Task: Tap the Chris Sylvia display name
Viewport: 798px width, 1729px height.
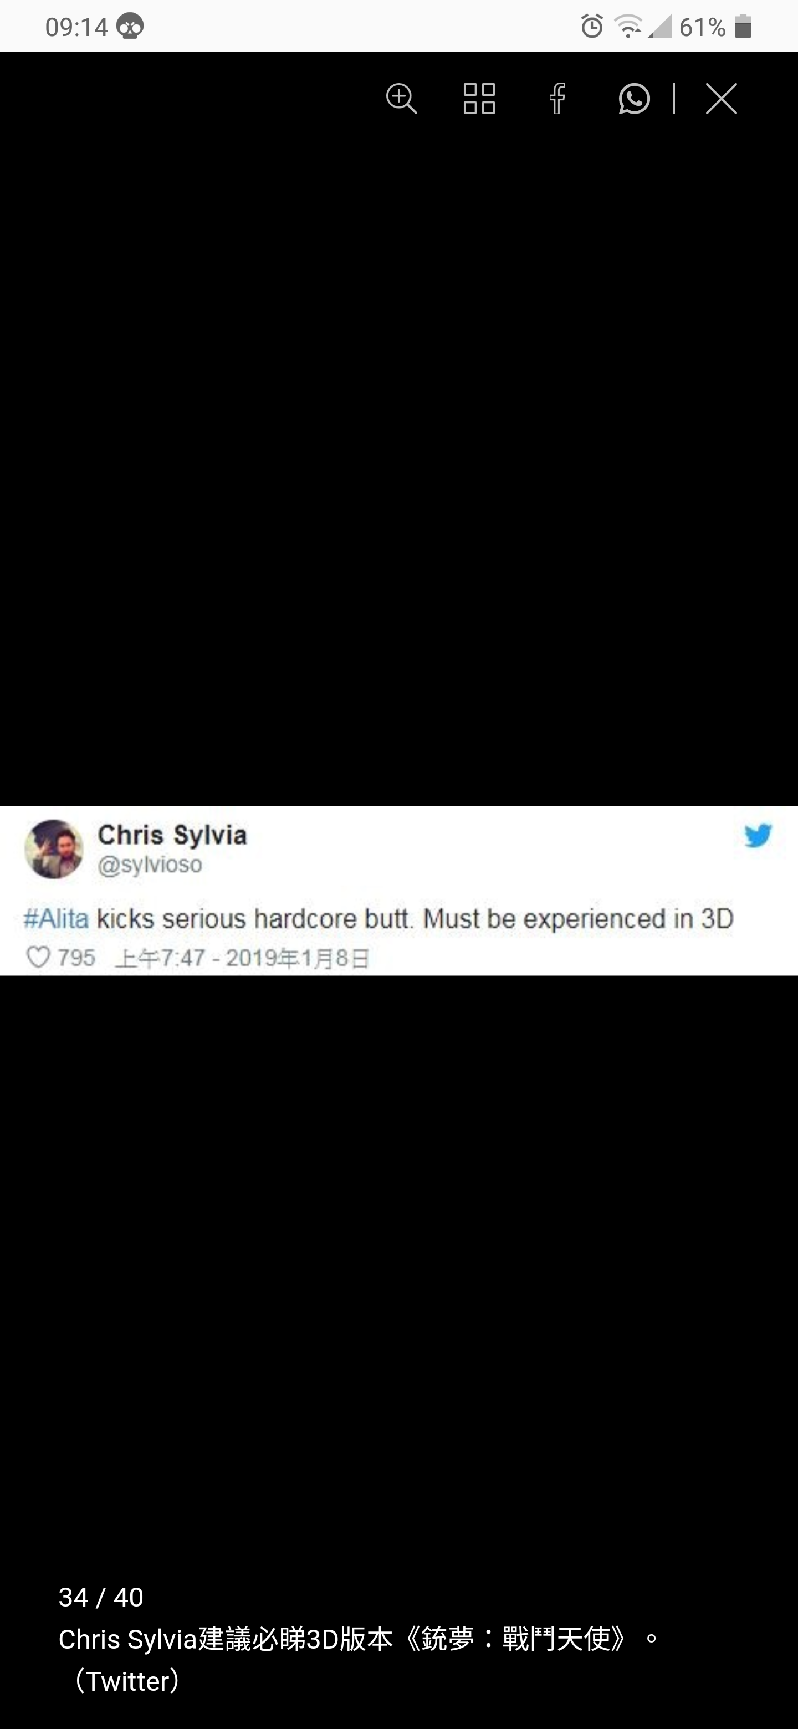Action: click(x=172, y=835)
